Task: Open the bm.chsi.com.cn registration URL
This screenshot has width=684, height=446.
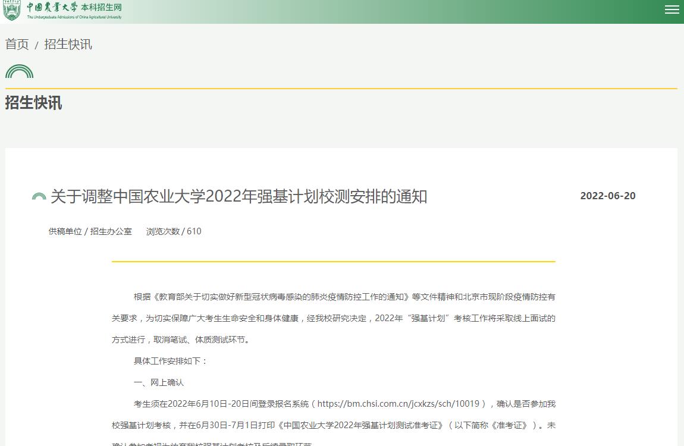Action: 399,404
